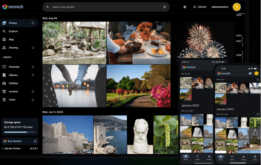
Task: Click the immich logo in the desktop header
Action: [x=13, y=7]
